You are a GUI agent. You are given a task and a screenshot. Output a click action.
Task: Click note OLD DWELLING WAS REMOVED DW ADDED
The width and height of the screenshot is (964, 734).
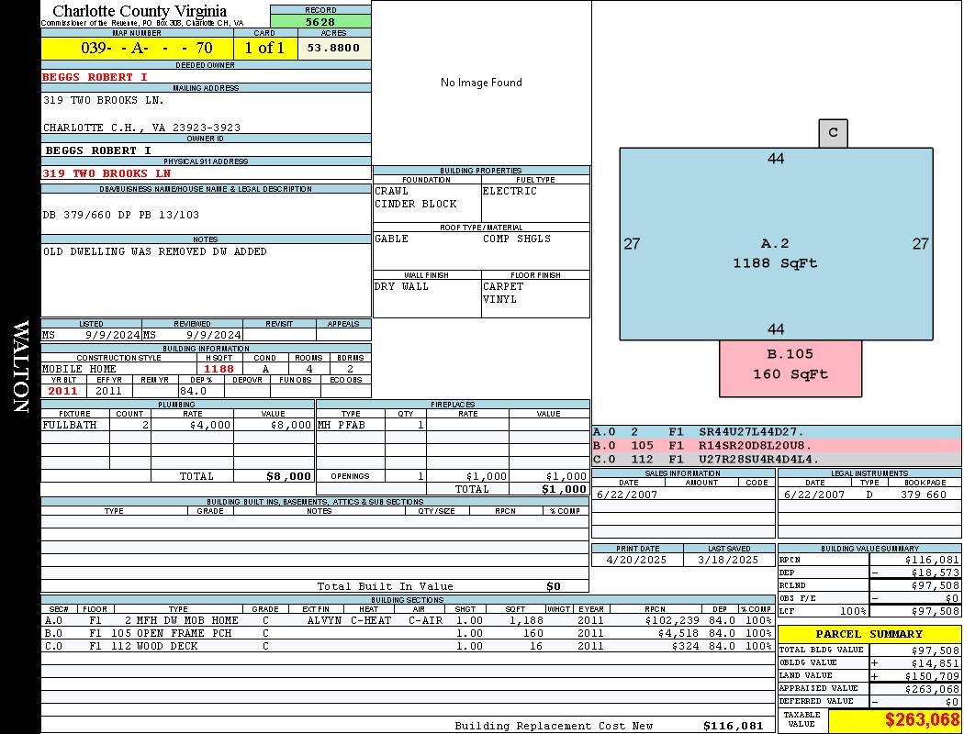coord(155,251)
